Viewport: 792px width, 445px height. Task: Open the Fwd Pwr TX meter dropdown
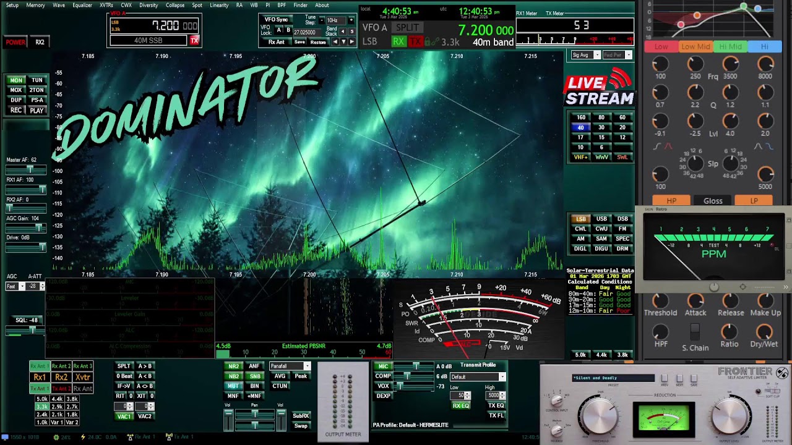click(x=618, y=55)
